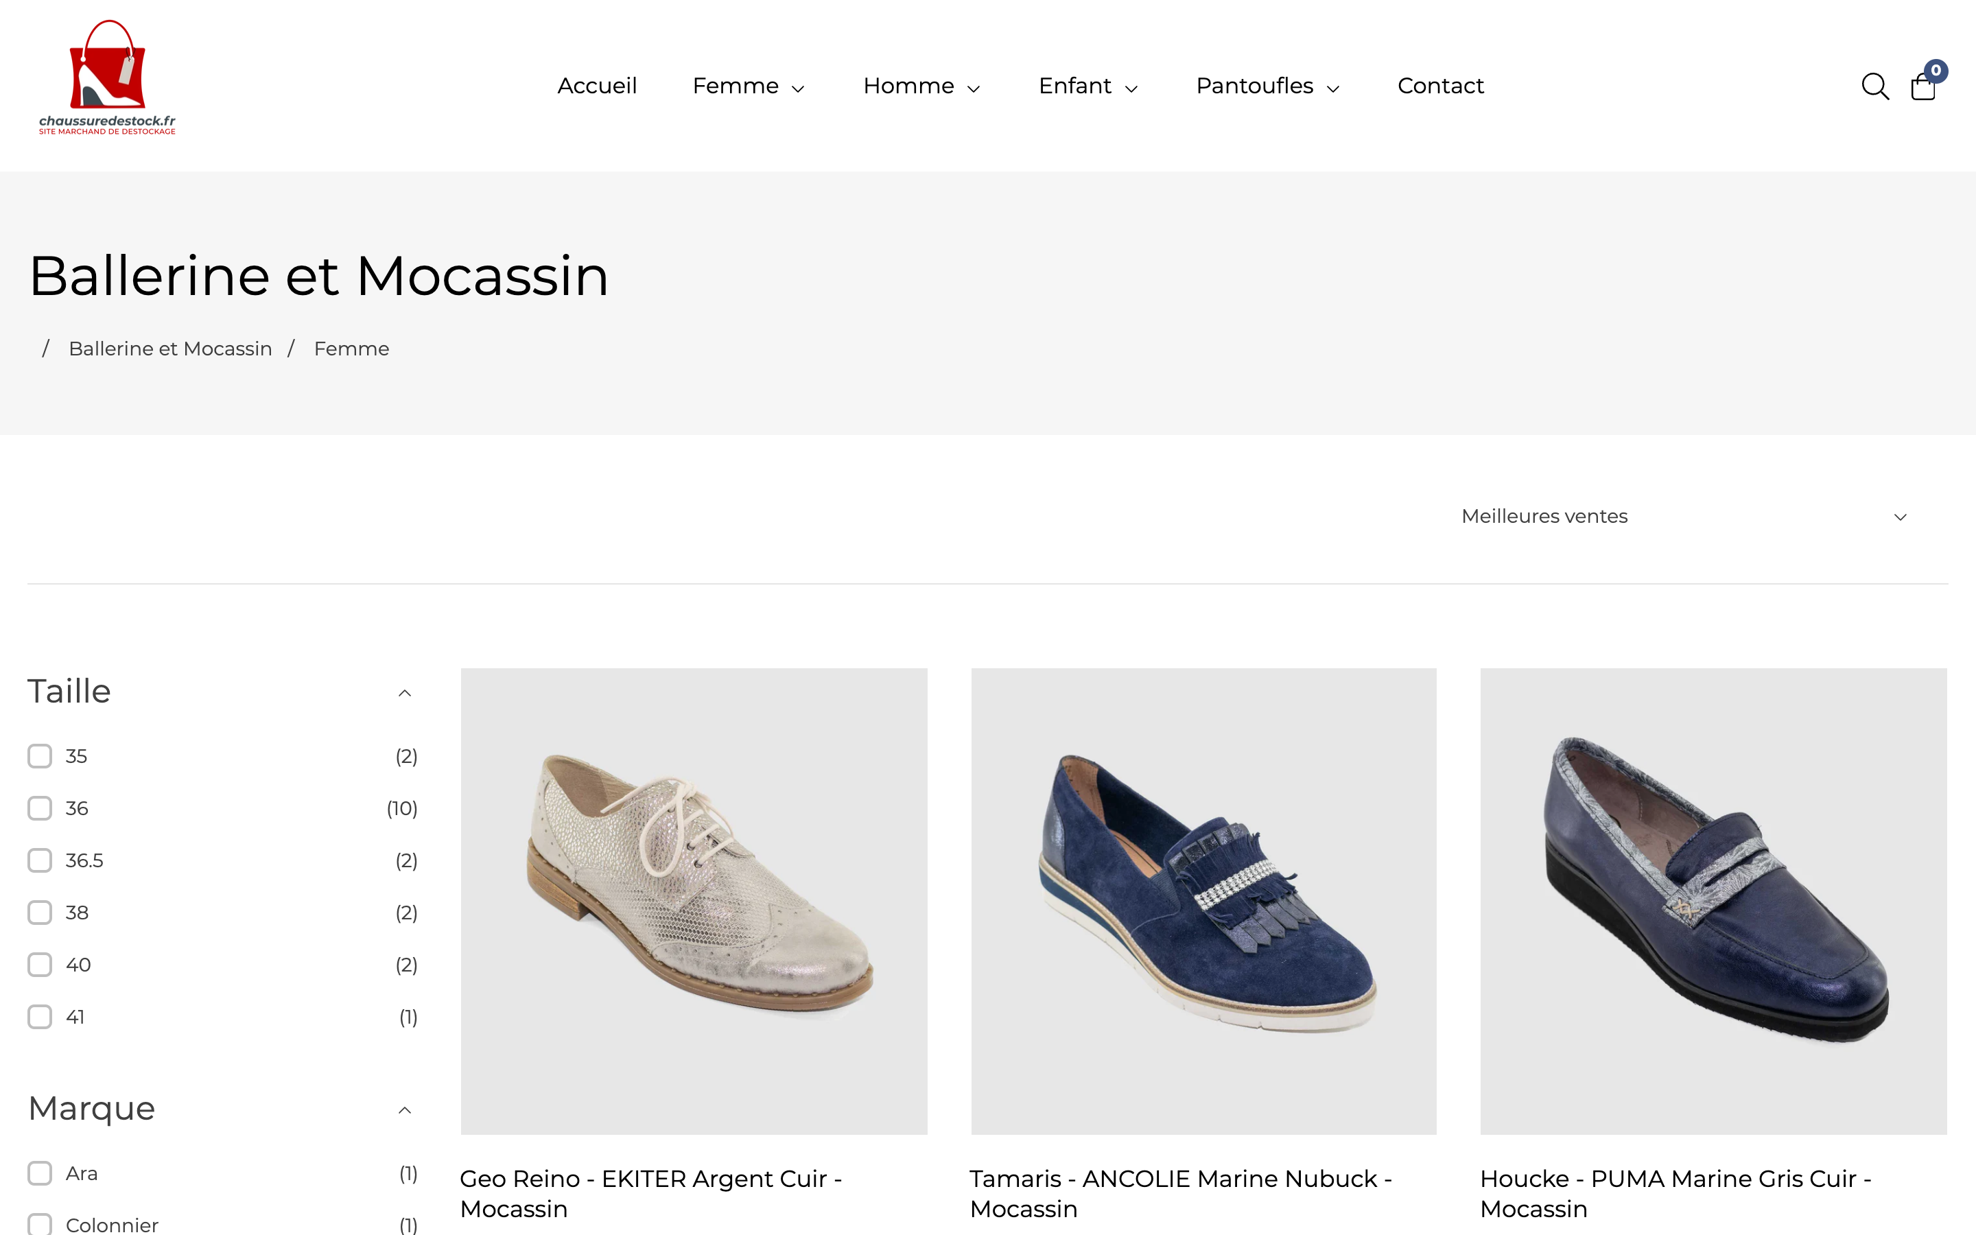
Task: Check the Ara brand filter
Action: [39, 1172]
